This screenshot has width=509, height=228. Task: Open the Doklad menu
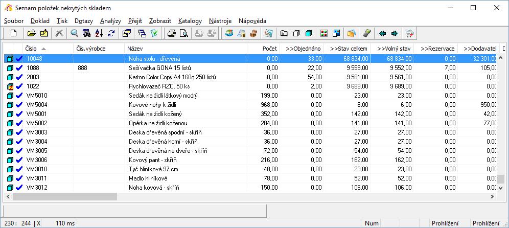[40, 21]
